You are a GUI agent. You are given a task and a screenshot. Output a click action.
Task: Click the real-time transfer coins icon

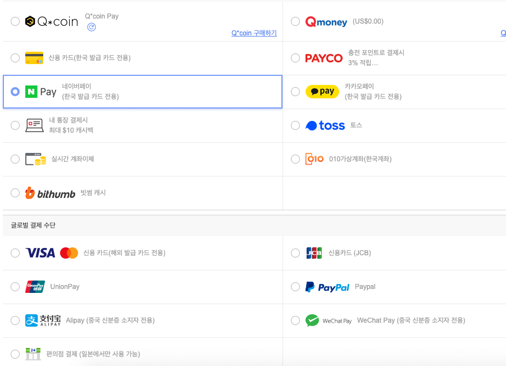(36, 159)
